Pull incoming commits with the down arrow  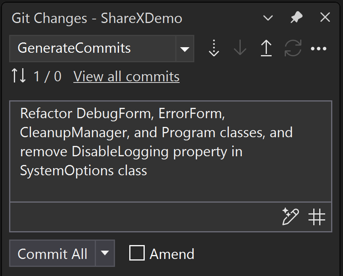[x=240, y=48]
